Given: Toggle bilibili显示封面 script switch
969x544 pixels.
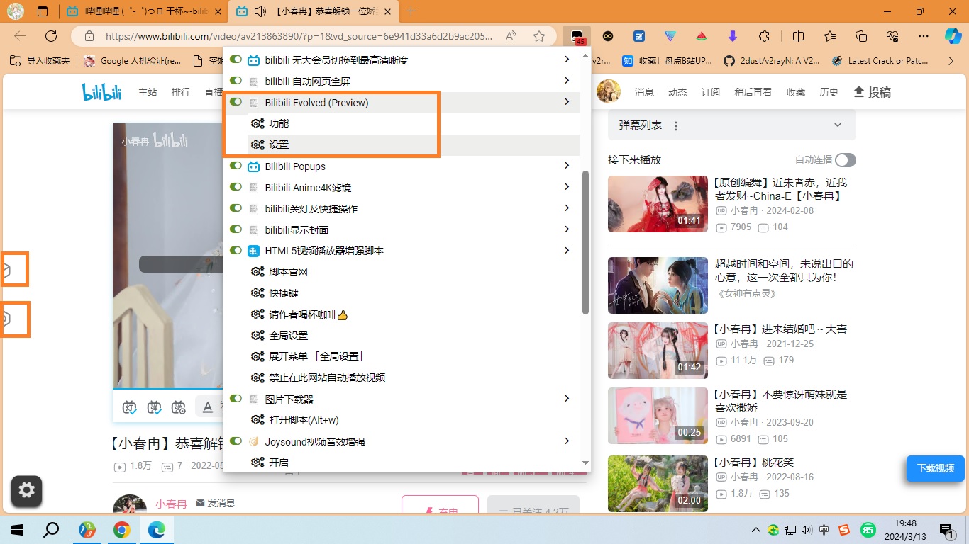Looking at the screenshot, I should tap(236, 229).
